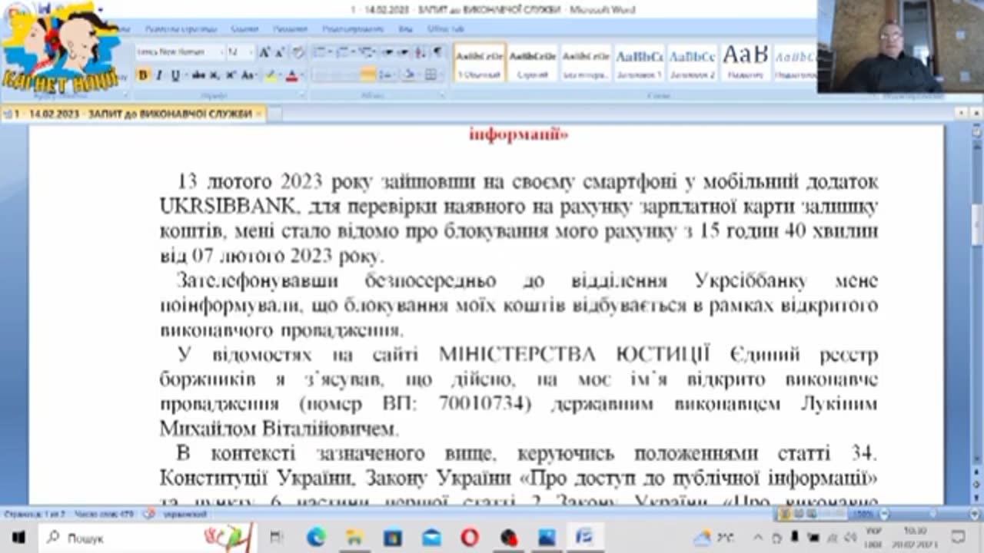The width and height of the screenshot is (984, 553).
Task: Open underline style dropdown arrow
Action: click(185, 75)
